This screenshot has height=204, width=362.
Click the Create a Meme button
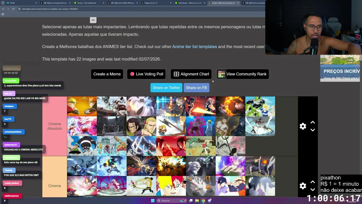point(107,74)
